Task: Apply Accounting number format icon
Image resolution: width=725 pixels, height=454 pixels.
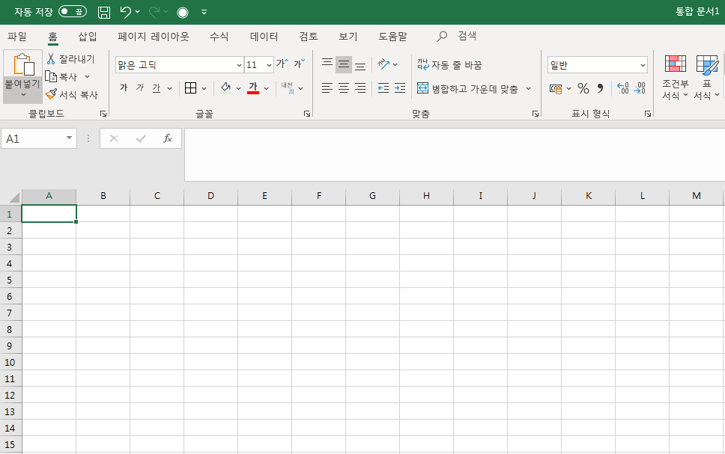Action: click(x=556, y=88)
